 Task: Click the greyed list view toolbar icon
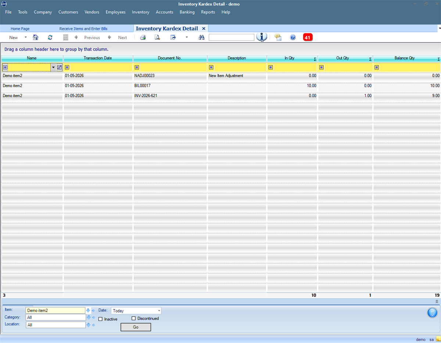(66, 37)
